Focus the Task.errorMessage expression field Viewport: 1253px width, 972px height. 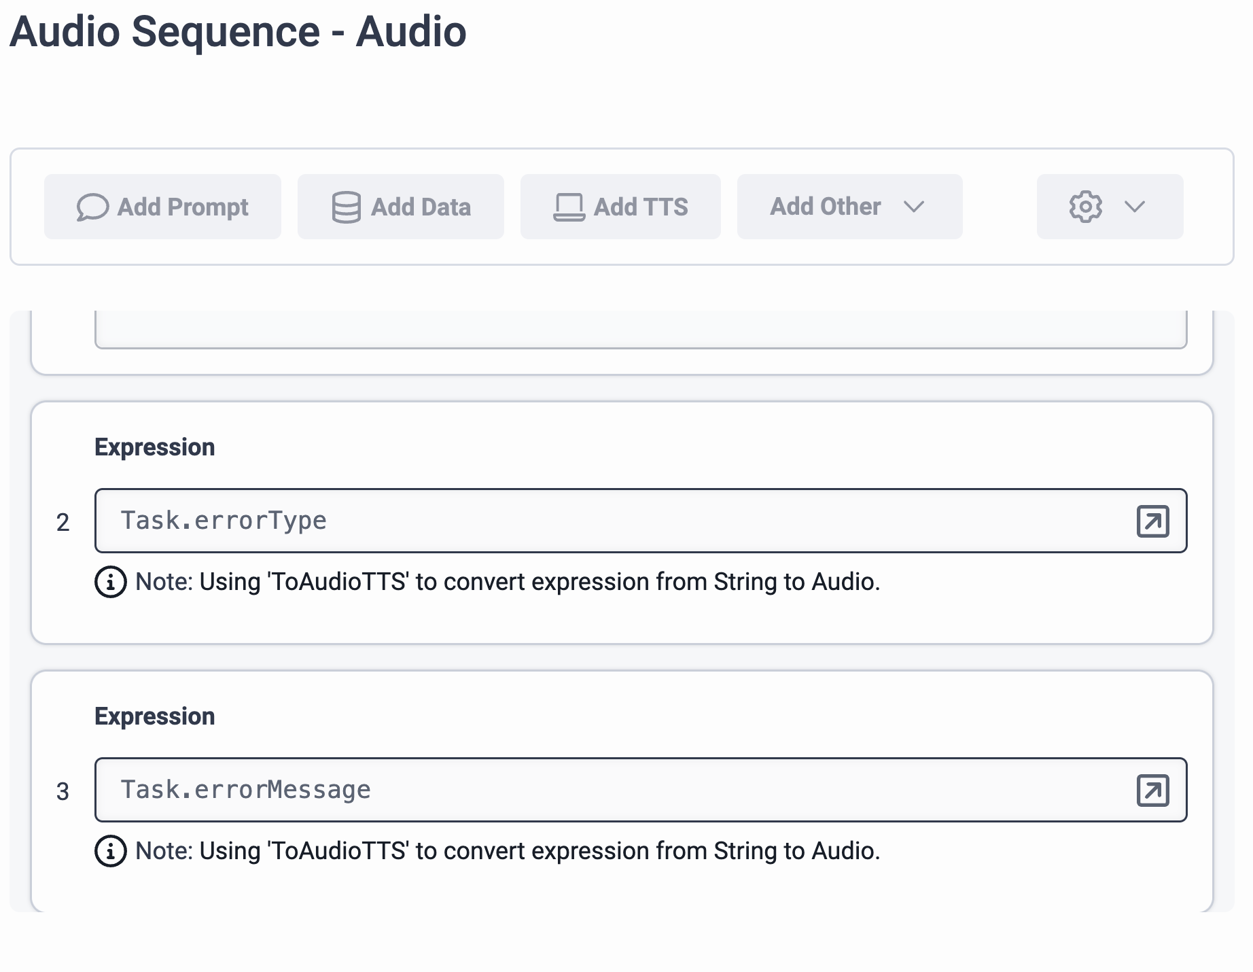tap(612, 791)
